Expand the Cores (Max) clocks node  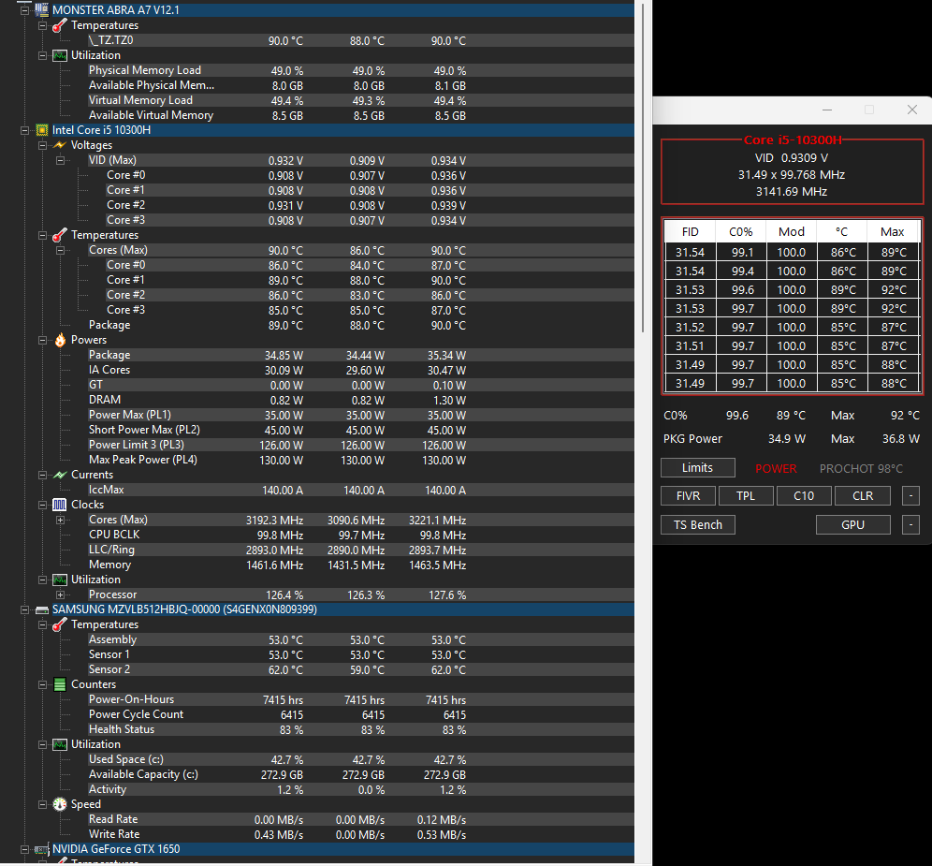(60, 520)
